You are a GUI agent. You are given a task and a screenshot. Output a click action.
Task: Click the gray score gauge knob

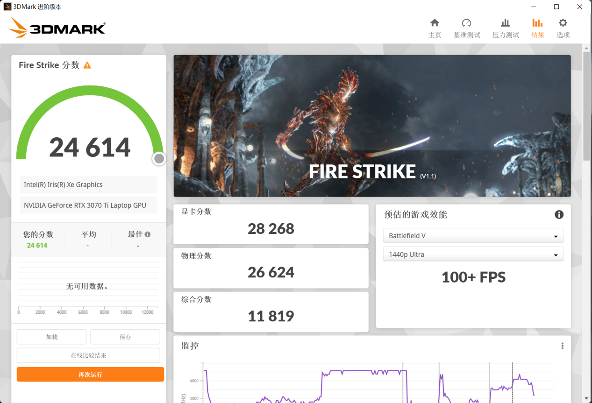[159, 159]
